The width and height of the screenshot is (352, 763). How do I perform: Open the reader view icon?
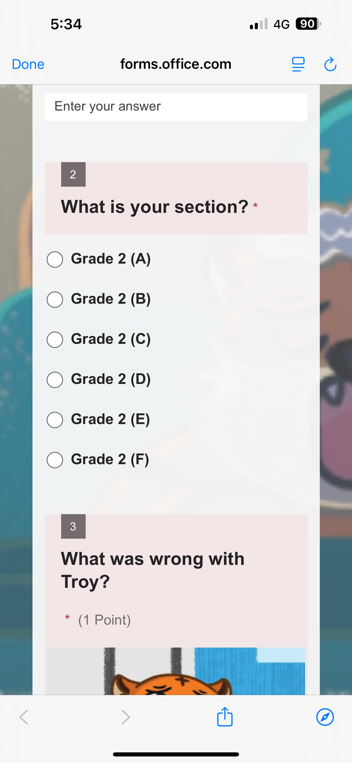point(298,64)
